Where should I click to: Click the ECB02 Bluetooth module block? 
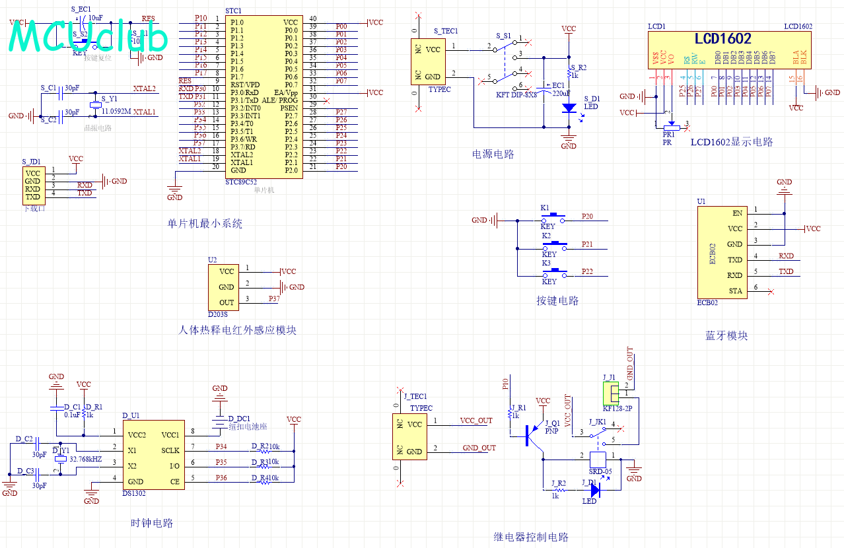pyautogui.click(x=722, y=252)
